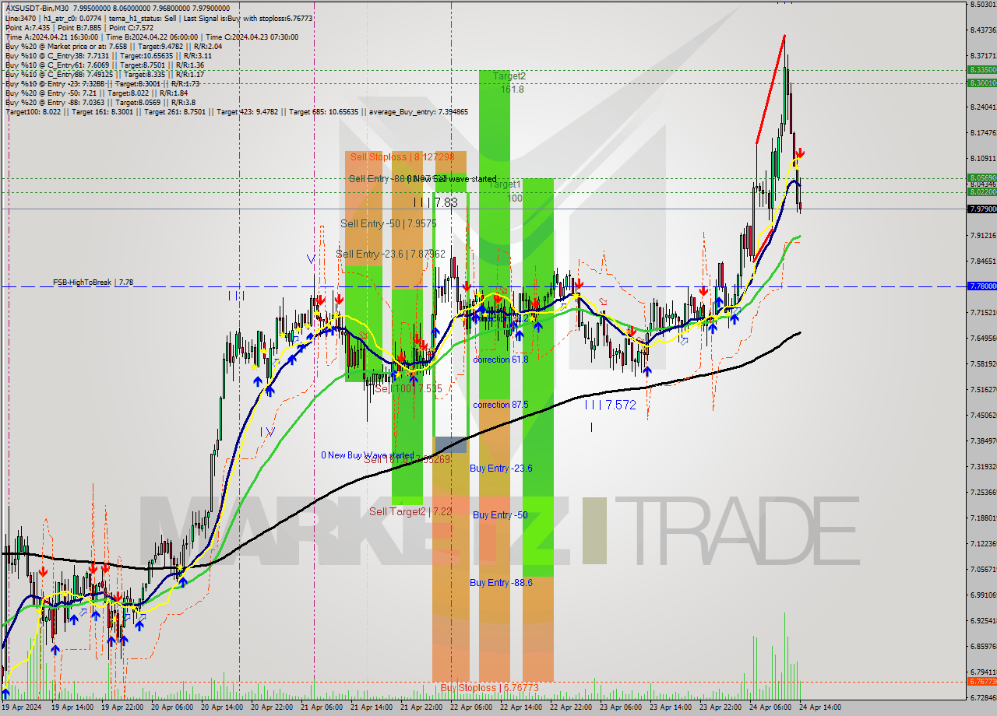The height and width of the screenshot is (716, 997).
Task: Click the 'Buy Entry -23.6' label
Action: pos(501,468)
